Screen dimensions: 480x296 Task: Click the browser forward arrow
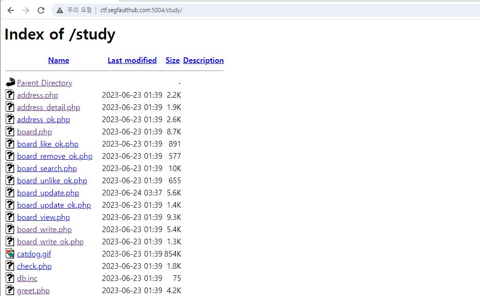[x=26, y=10]
